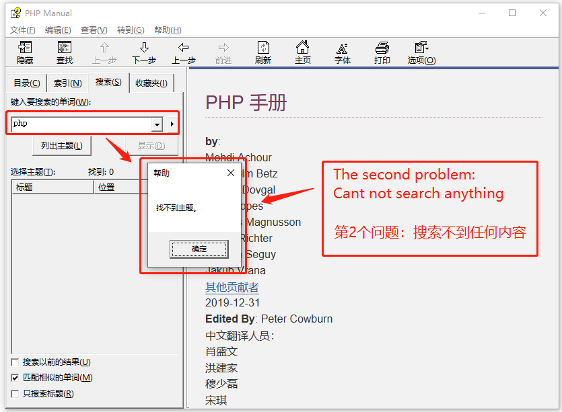Click the date text 2019-12-31
Viewport: 562px width, 412px height.
232,303
